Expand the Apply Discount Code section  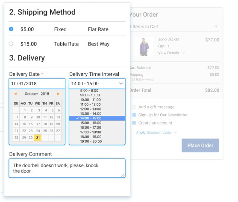click(156, 133)
